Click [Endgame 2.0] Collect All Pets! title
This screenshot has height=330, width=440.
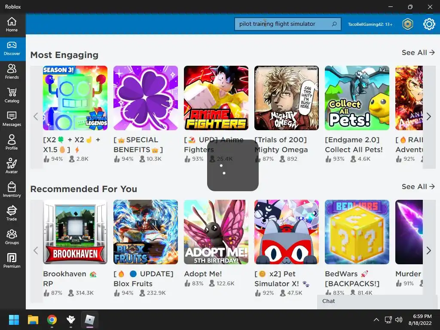coord(354,145)
